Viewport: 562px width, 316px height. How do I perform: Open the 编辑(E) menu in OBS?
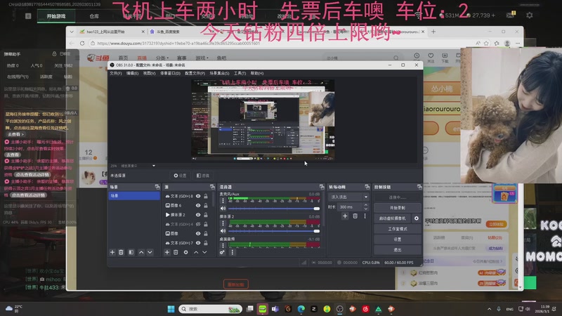click(132, 73)
